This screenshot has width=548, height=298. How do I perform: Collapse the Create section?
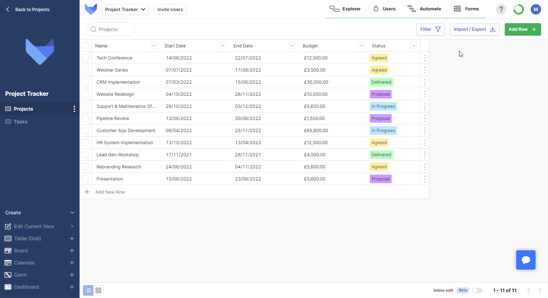pyautogui.click(x=72, y=213)
